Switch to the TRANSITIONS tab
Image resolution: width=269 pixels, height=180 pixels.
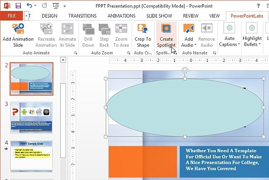click(x=83, y=16)
